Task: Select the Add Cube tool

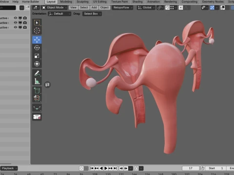Action: (37, 90)
